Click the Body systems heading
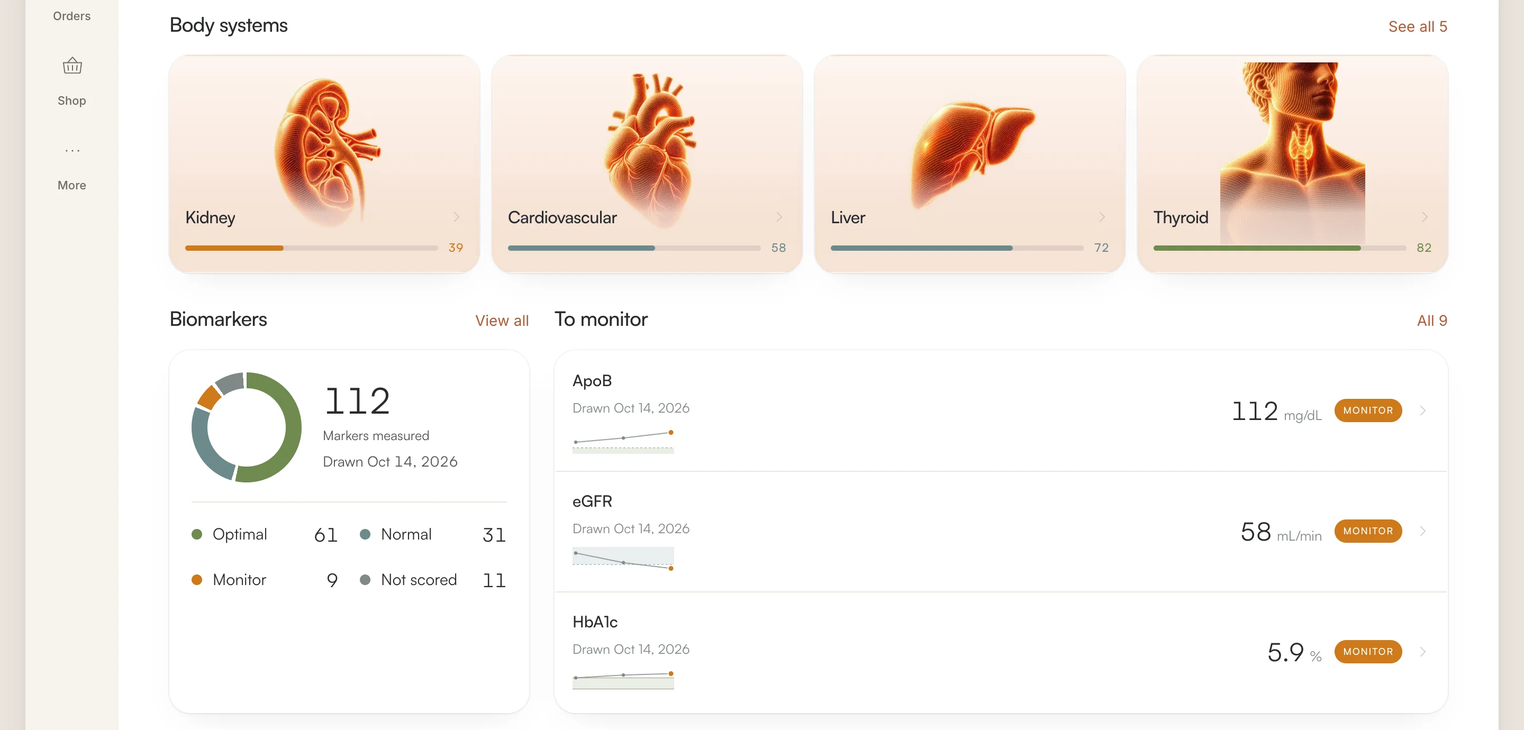 point(229,25)
